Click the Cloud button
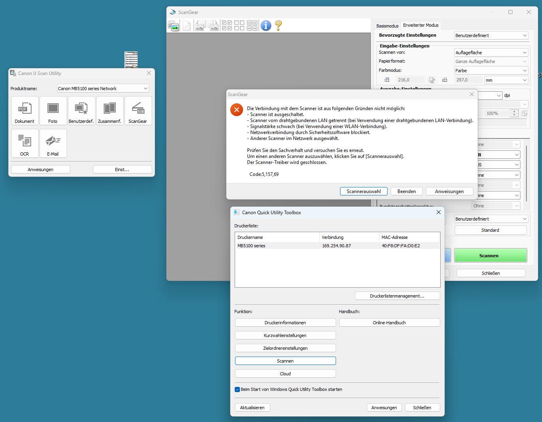The height and width of the screenshot is (422, 542). (285, 374)
